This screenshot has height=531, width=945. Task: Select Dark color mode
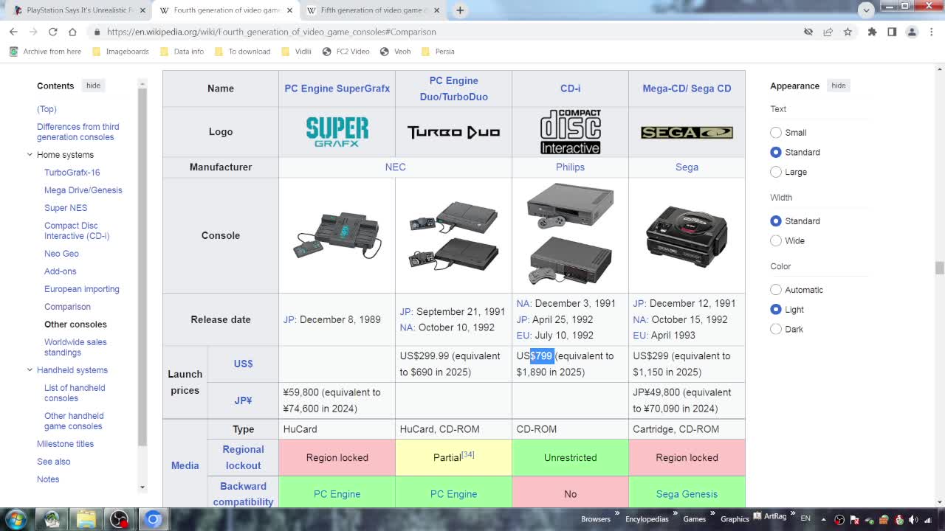(x=776, y=329)
